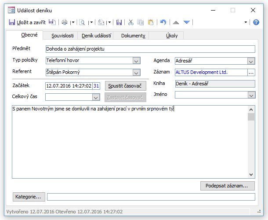268x220 pixels.
Task: Click the Kategorie... button
Action: (29, 197)
